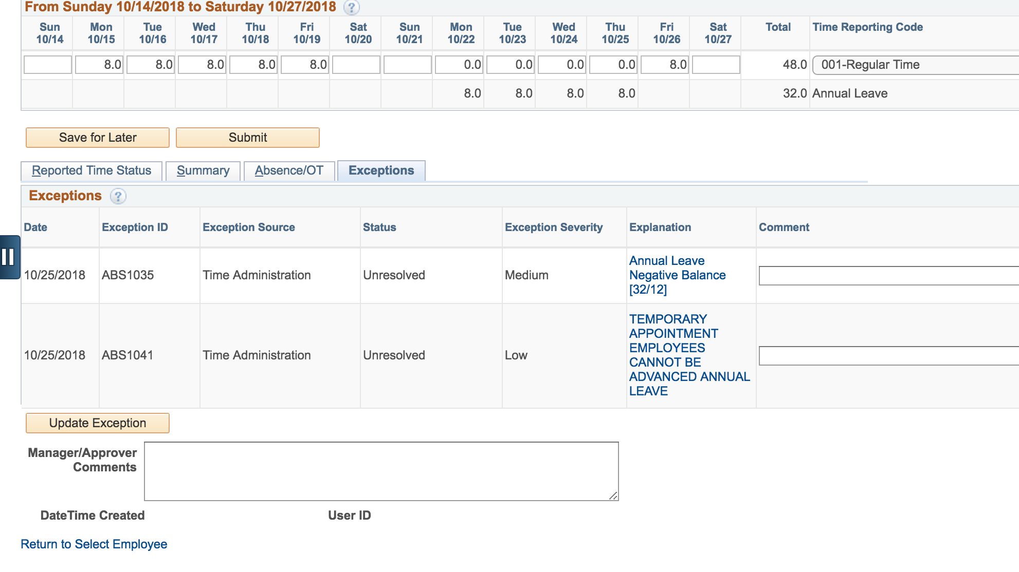Image resolution: width=1019 pixels, height=572 pixels.
Task: Open help for the timesheet date range
Action: 352,8
